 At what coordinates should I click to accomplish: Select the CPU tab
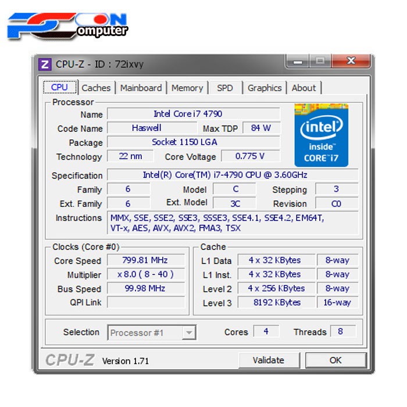point(59,87)
